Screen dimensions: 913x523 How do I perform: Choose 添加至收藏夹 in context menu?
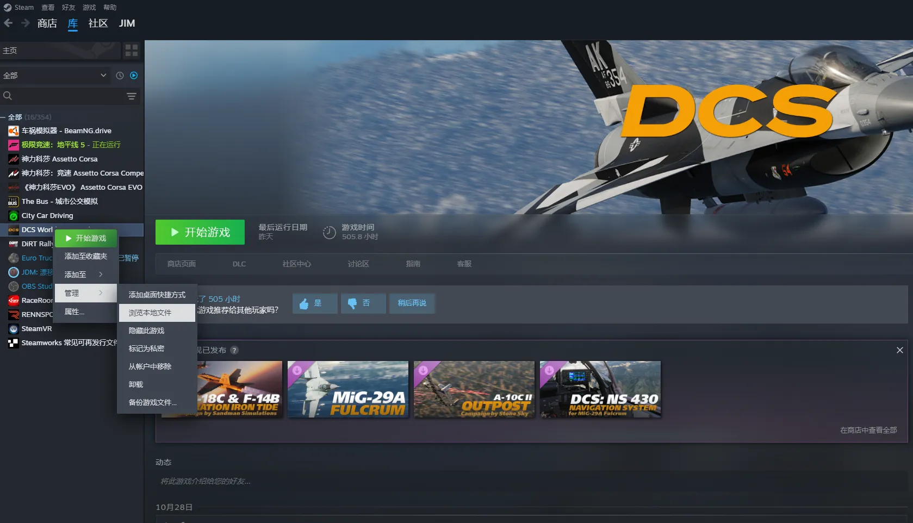[85, 256]
